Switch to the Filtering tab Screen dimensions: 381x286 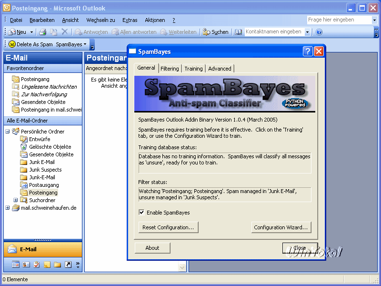[x=170, y=69]
